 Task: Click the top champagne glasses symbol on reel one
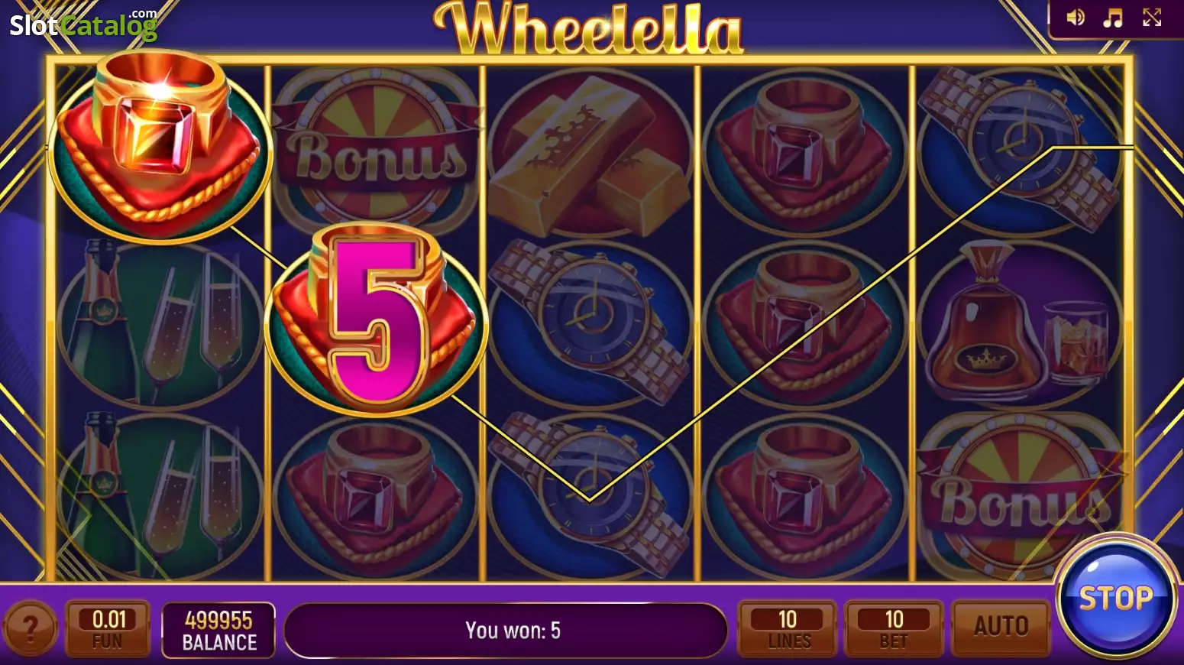[160, 323]
